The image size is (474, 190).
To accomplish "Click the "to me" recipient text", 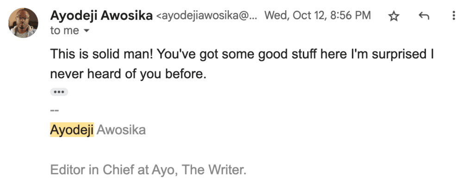I will 64,31.
